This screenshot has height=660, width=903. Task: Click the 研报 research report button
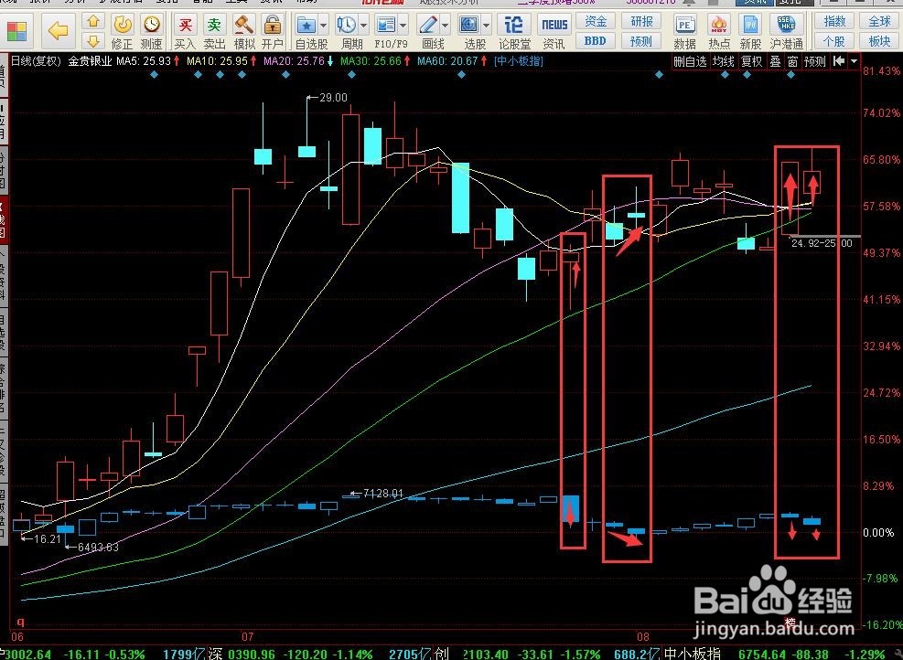click(x=641, y=21)
